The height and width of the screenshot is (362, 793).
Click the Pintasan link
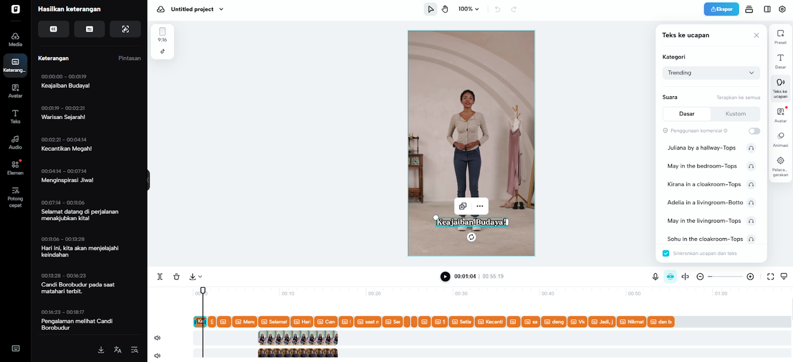[129, 58]
